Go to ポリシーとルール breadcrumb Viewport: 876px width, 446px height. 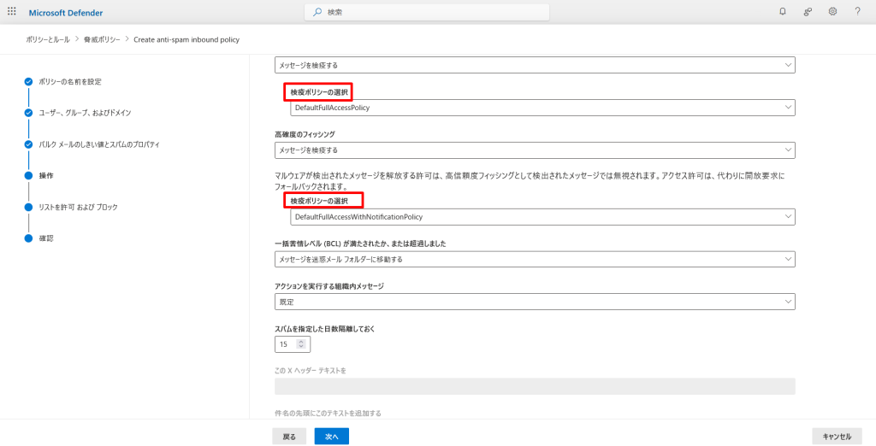click(46, 39)
